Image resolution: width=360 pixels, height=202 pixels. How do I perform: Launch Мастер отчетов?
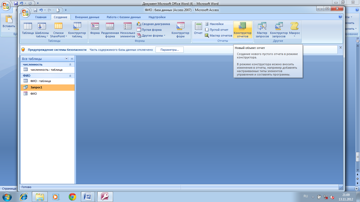[218, 36]
